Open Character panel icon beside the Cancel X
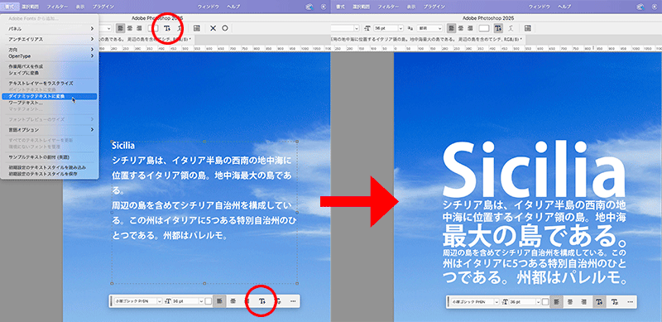Viewport: 662px width, 322px height. [196, 28]
